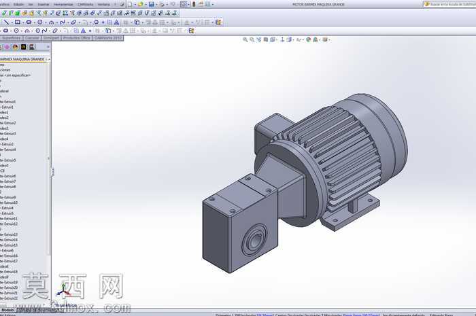476x316 pixels.
Task: Select the 'te-Extruir5' feature in tree
Action: click(8, 160)
